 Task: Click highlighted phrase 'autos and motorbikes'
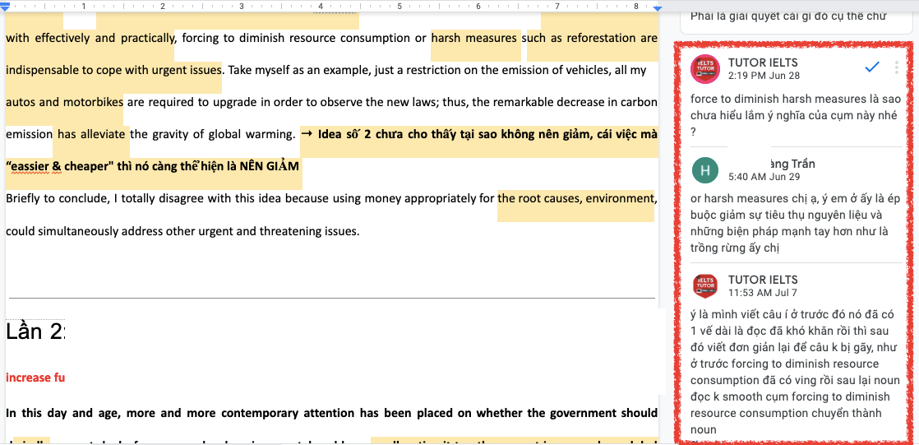pyautogui.click(x=64, y=103)
